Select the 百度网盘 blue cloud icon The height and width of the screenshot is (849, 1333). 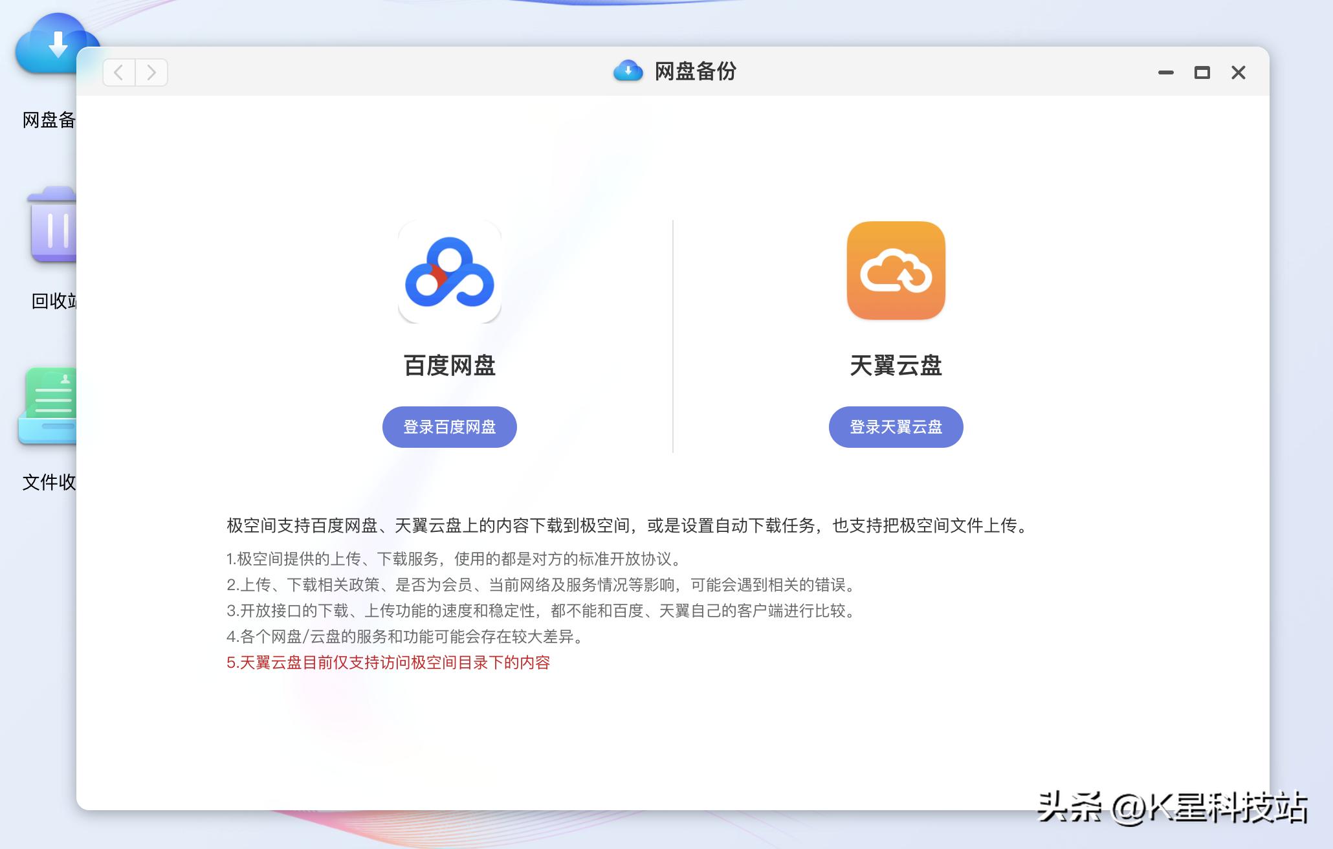[x=449, y=270]
